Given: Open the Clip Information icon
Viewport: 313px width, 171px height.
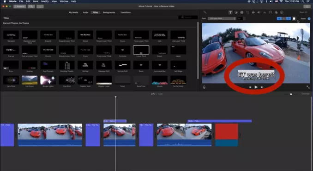Looking at the screenshot, I should tap(282, 12).
